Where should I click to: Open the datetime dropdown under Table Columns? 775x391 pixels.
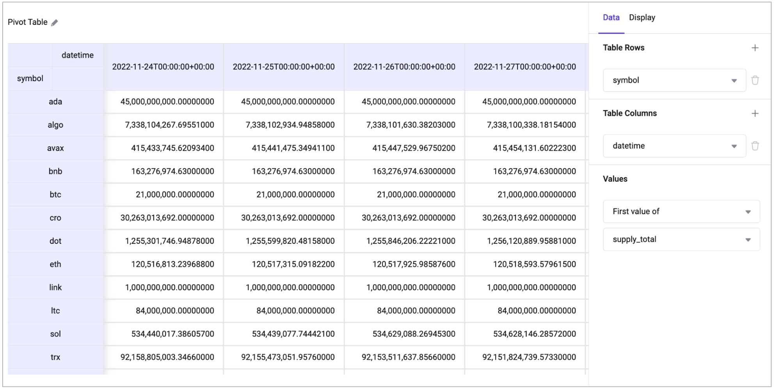[674, 146]
